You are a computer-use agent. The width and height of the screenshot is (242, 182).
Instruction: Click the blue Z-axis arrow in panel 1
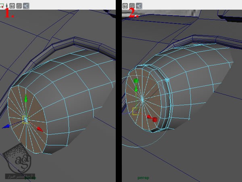6,127
